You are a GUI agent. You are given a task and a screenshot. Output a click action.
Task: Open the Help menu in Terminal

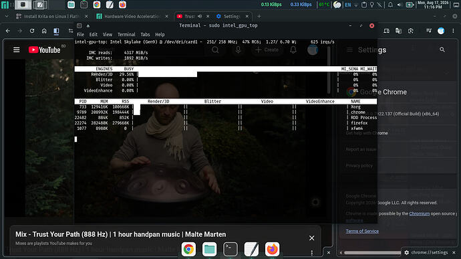(160, 35)
